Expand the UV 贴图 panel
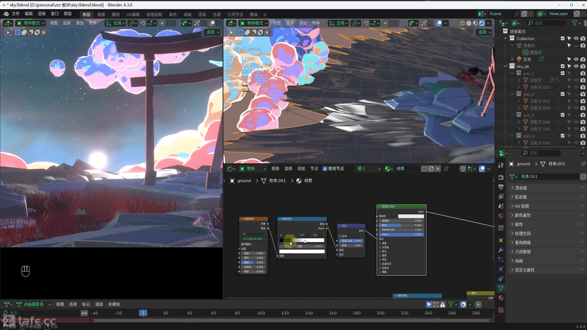This screenshot has height=330, width=587. point(522,206)
